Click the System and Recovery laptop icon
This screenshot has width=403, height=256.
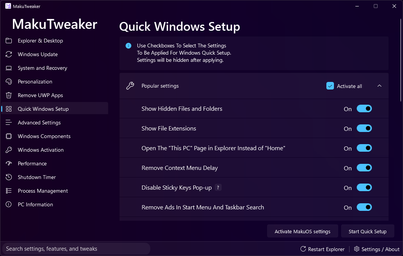coord(9,68)
